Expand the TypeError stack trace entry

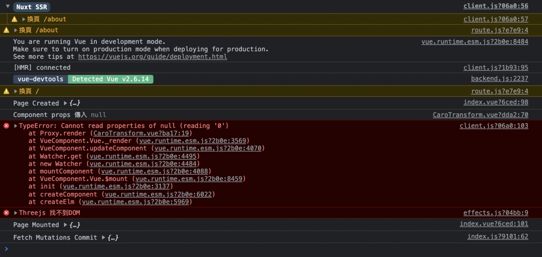point(16,126)
